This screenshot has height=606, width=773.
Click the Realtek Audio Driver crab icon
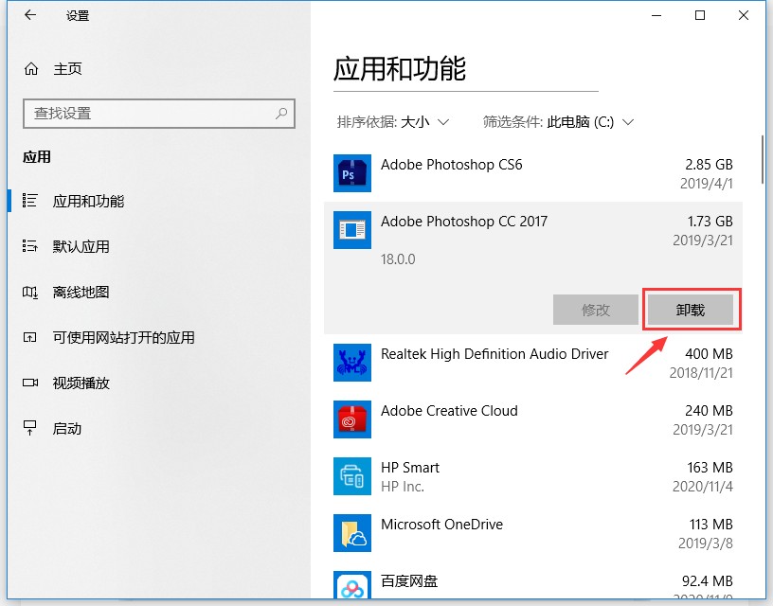click(351, 363)
